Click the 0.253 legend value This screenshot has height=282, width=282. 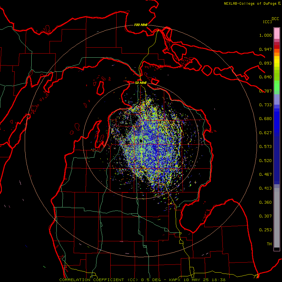click(265, 230)
